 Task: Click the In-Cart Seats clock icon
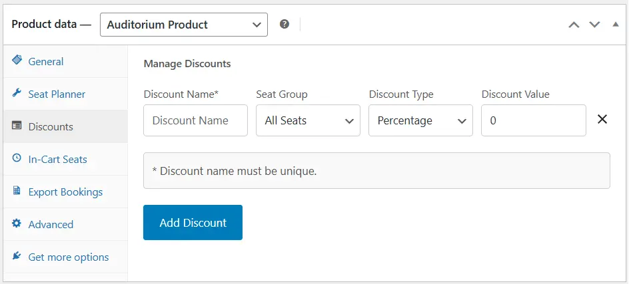pos(17,159)
